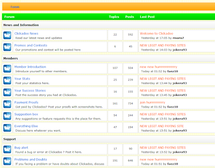Open the Forum breadcrumb link in orange bar
This screenshot has height=168, width=215.
pyautogui.click(x=15, y=7)
